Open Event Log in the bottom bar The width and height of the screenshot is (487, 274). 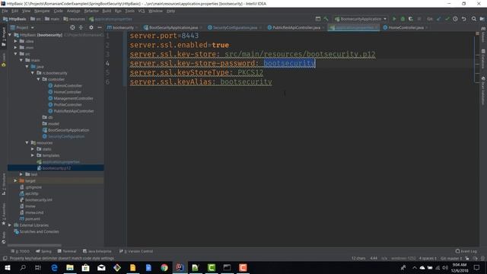(x=466, y=251)
